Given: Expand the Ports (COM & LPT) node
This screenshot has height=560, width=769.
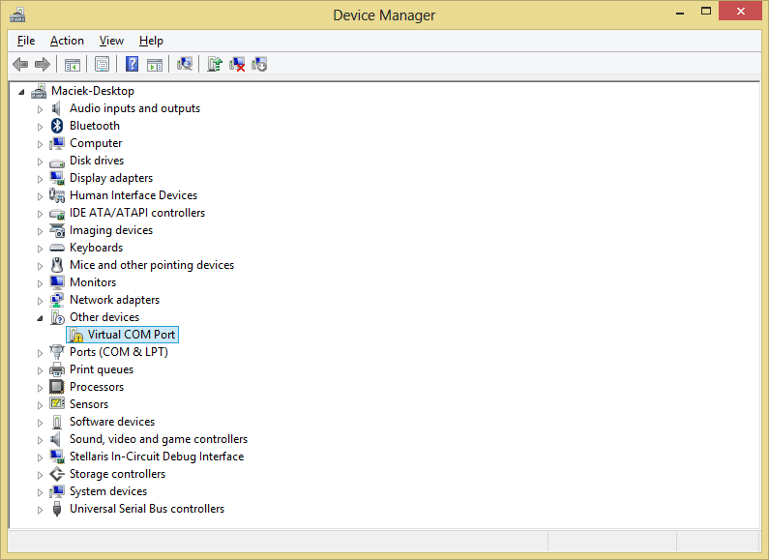Looking at the screenshot, I should click(41, 352).
